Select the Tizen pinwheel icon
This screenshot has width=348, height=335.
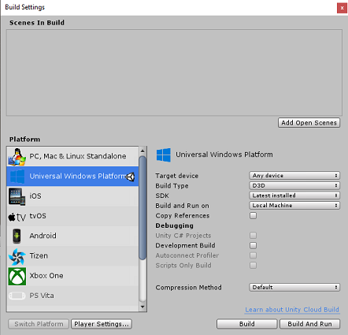pos(17,256)
